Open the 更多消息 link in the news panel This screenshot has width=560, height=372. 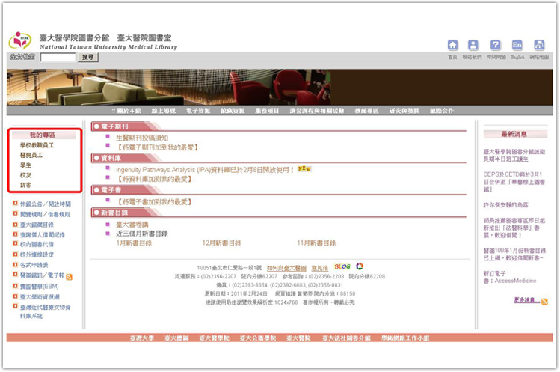click(526, 300)
